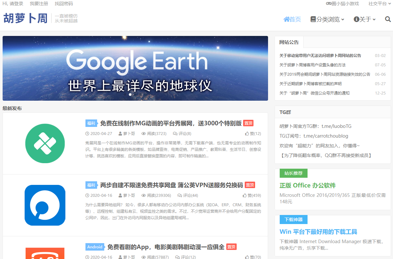
Task: Open the green 秀展网 logo thumbnail
Action: (45, 143)
